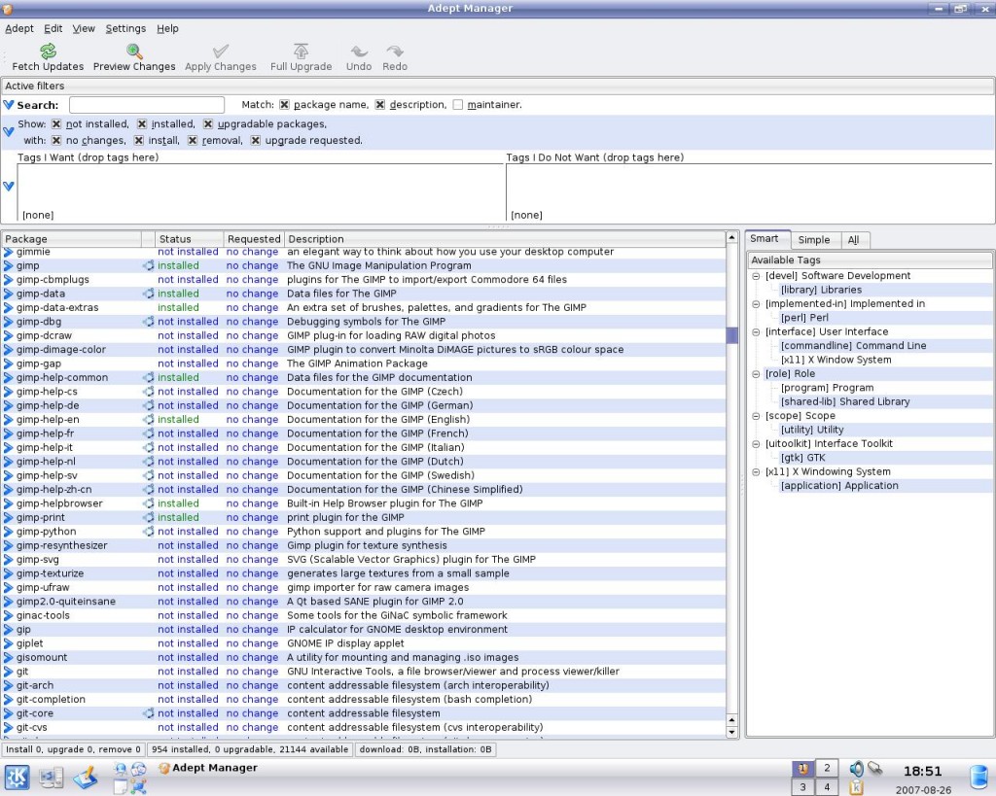Click the blue trash bin panel icon
Viewport: 996px width, 796px height.
point(980,778)
